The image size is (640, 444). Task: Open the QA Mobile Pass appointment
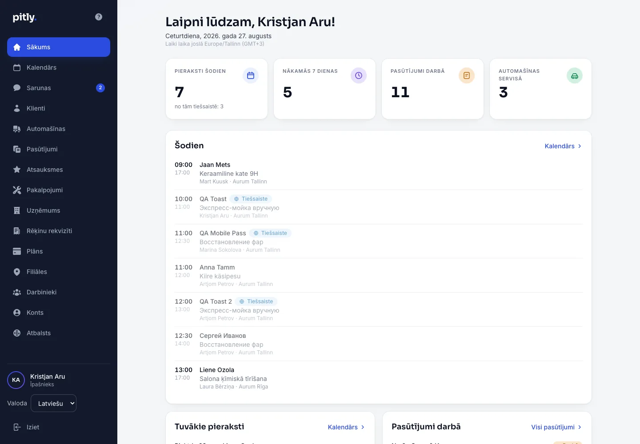tap(379, 241)
